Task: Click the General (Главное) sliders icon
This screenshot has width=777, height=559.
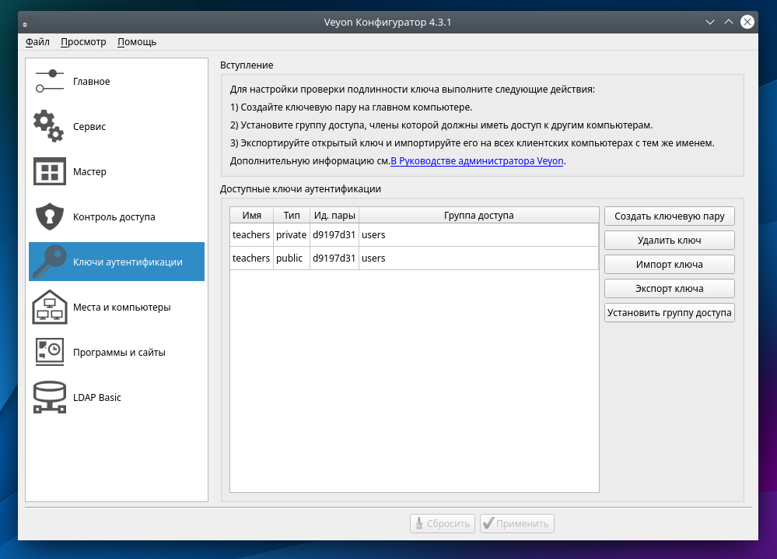Action: click(x=50, y=81)
